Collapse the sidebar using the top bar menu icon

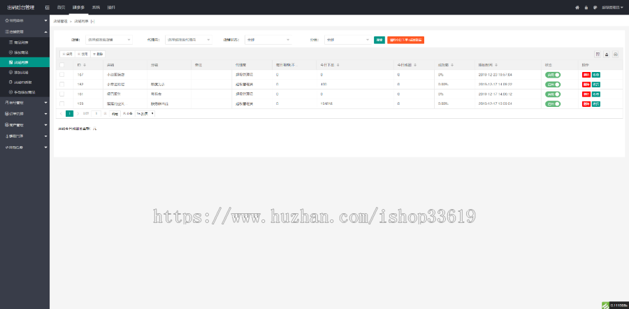(x=48, y=7)
